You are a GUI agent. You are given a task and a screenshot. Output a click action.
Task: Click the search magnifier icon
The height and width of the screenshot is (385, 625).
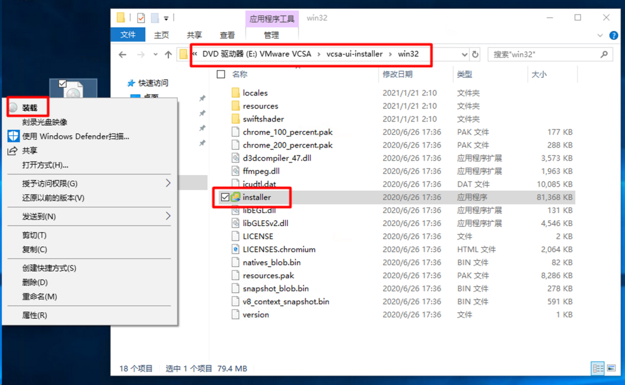click(x=604, y=54)
